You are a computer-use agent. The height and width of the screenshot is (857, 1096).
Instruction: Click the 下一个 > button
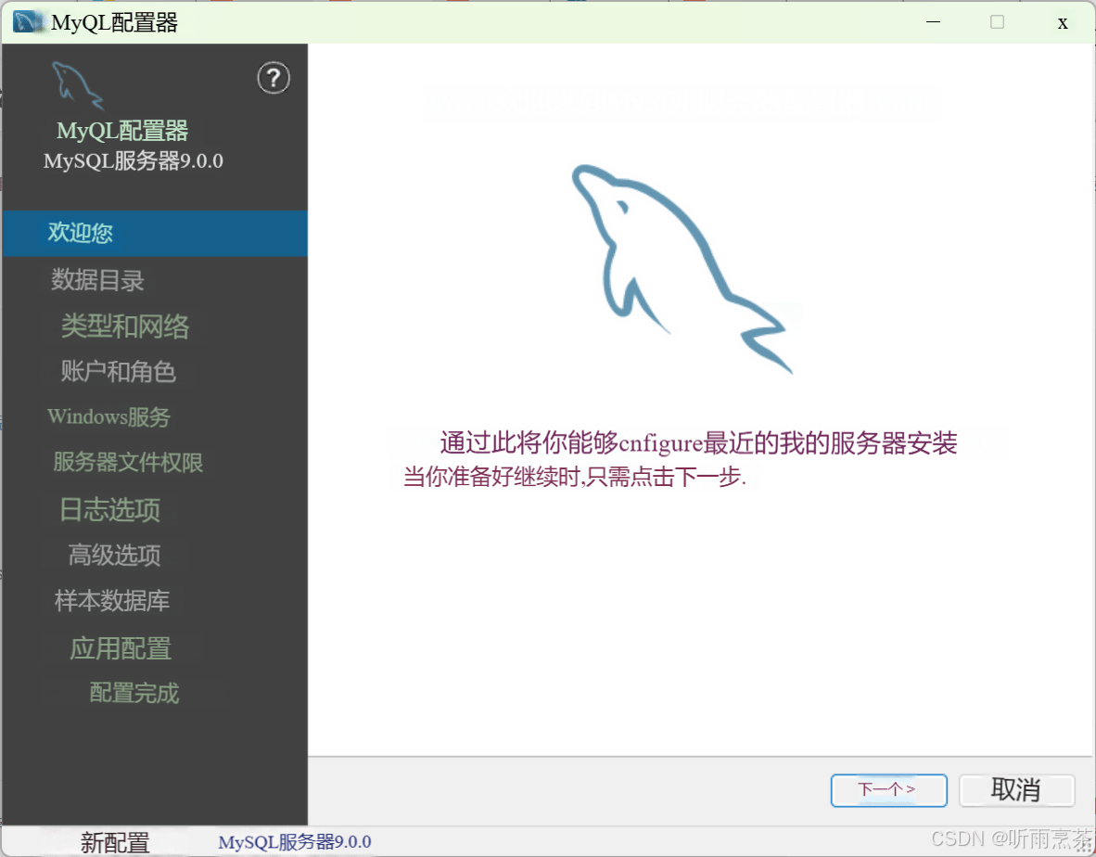888,790
